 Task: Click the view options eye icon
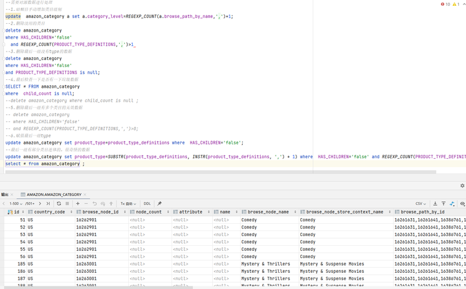pos(462,204)
